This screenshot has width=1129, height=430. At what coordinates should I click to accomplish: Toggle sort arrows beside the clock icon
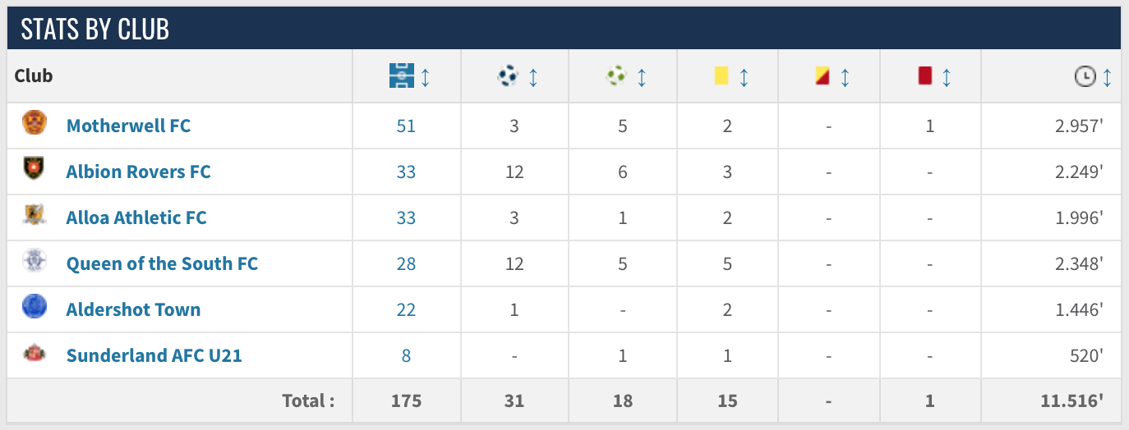pyautogui.click(x=1107, y=77)
